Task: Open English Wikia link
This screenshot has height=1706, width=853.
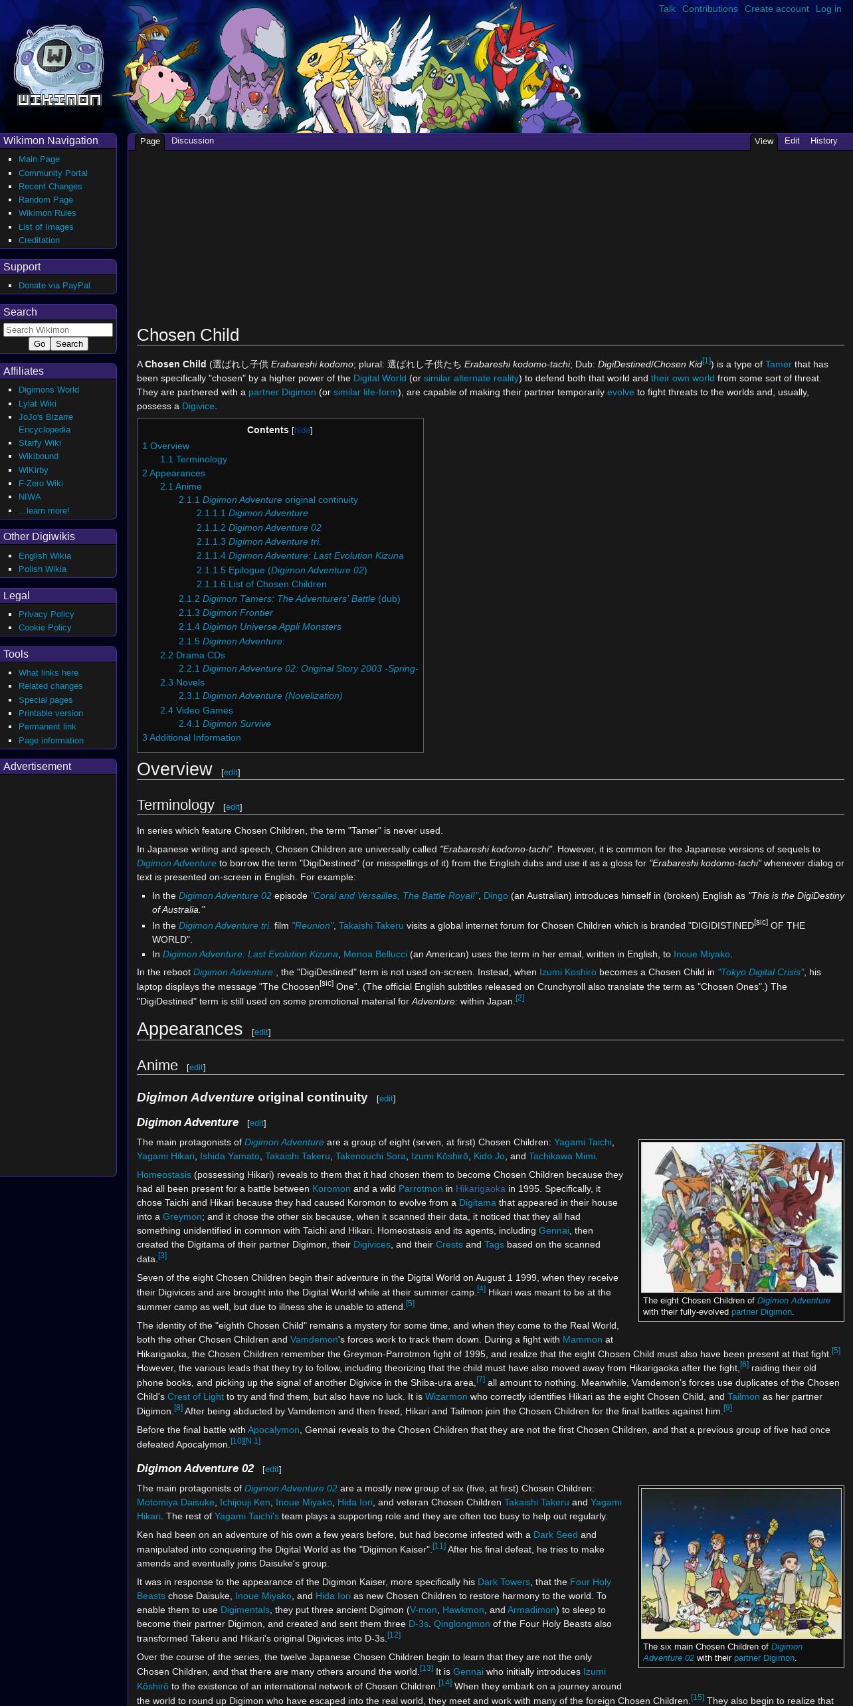Action: click(x=45, y=556)
